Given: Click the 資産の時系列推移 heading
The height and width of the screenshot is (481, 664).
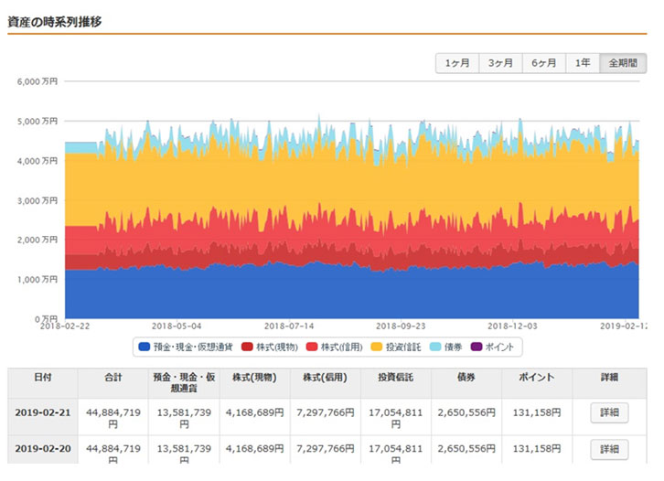Looking at the screenshot, I should (x=55, y=22).
